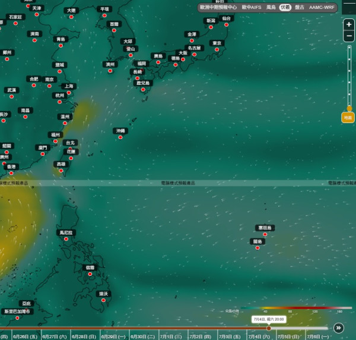356x340 pixels.
Task: Zoom out with the minus button
Action: [349, 36]
